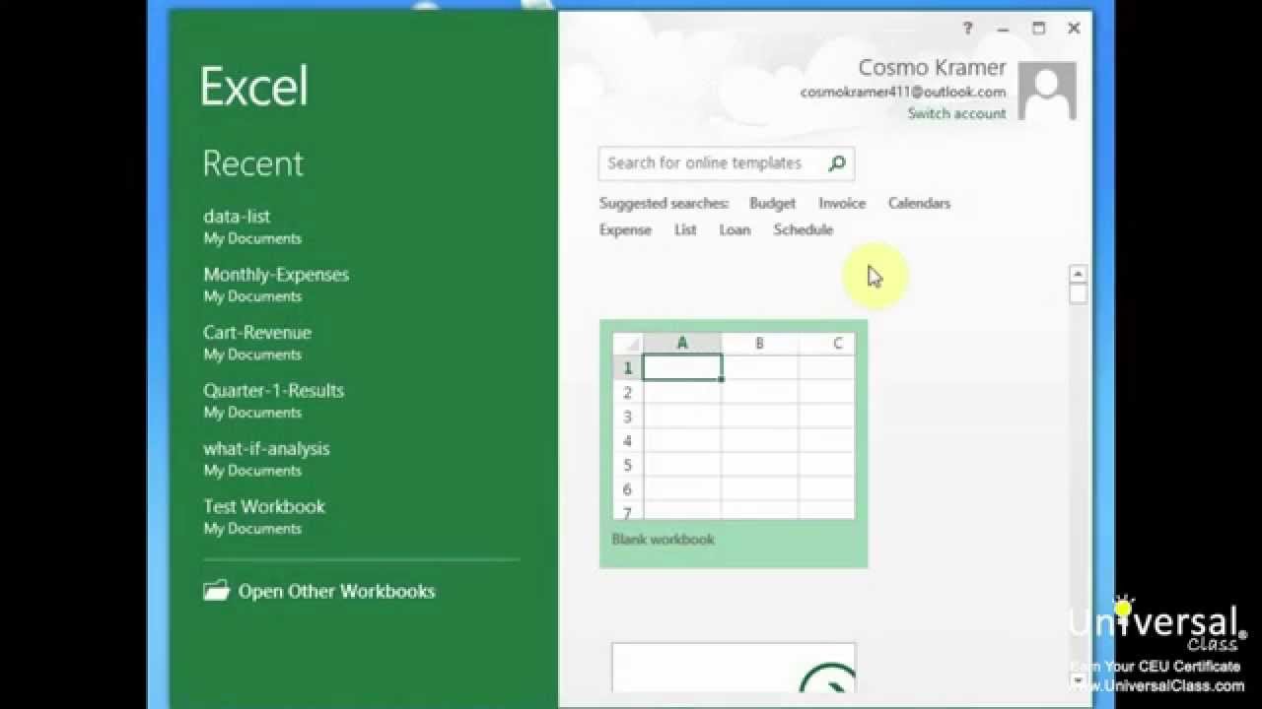Click the folder icon beside Open Other Workbooks
This screenshot has height=709, width=1262.
tap(216, 591)
